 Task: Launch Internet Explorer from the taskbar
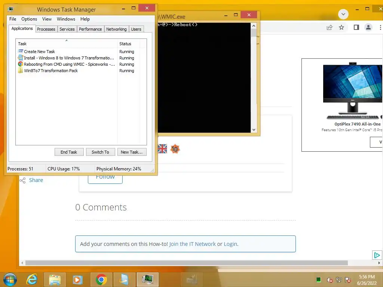coord(32,280)
